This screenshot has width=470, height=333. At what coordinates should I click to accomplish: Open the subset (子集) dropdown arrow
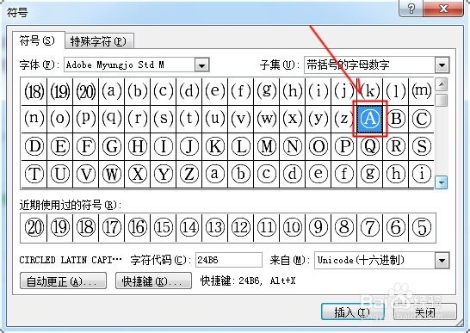coord(442,65)
